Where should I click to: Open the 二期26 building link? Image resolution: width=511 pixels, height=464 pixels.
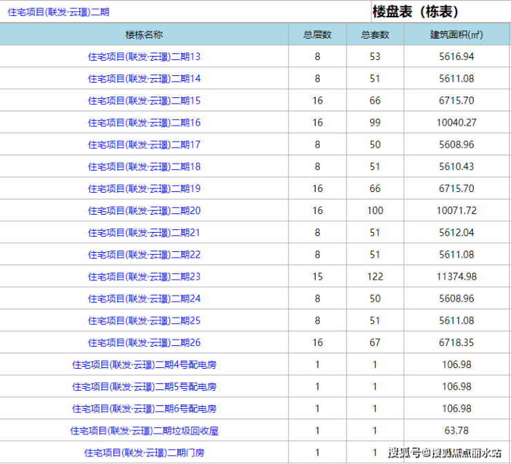pos(144,342)
